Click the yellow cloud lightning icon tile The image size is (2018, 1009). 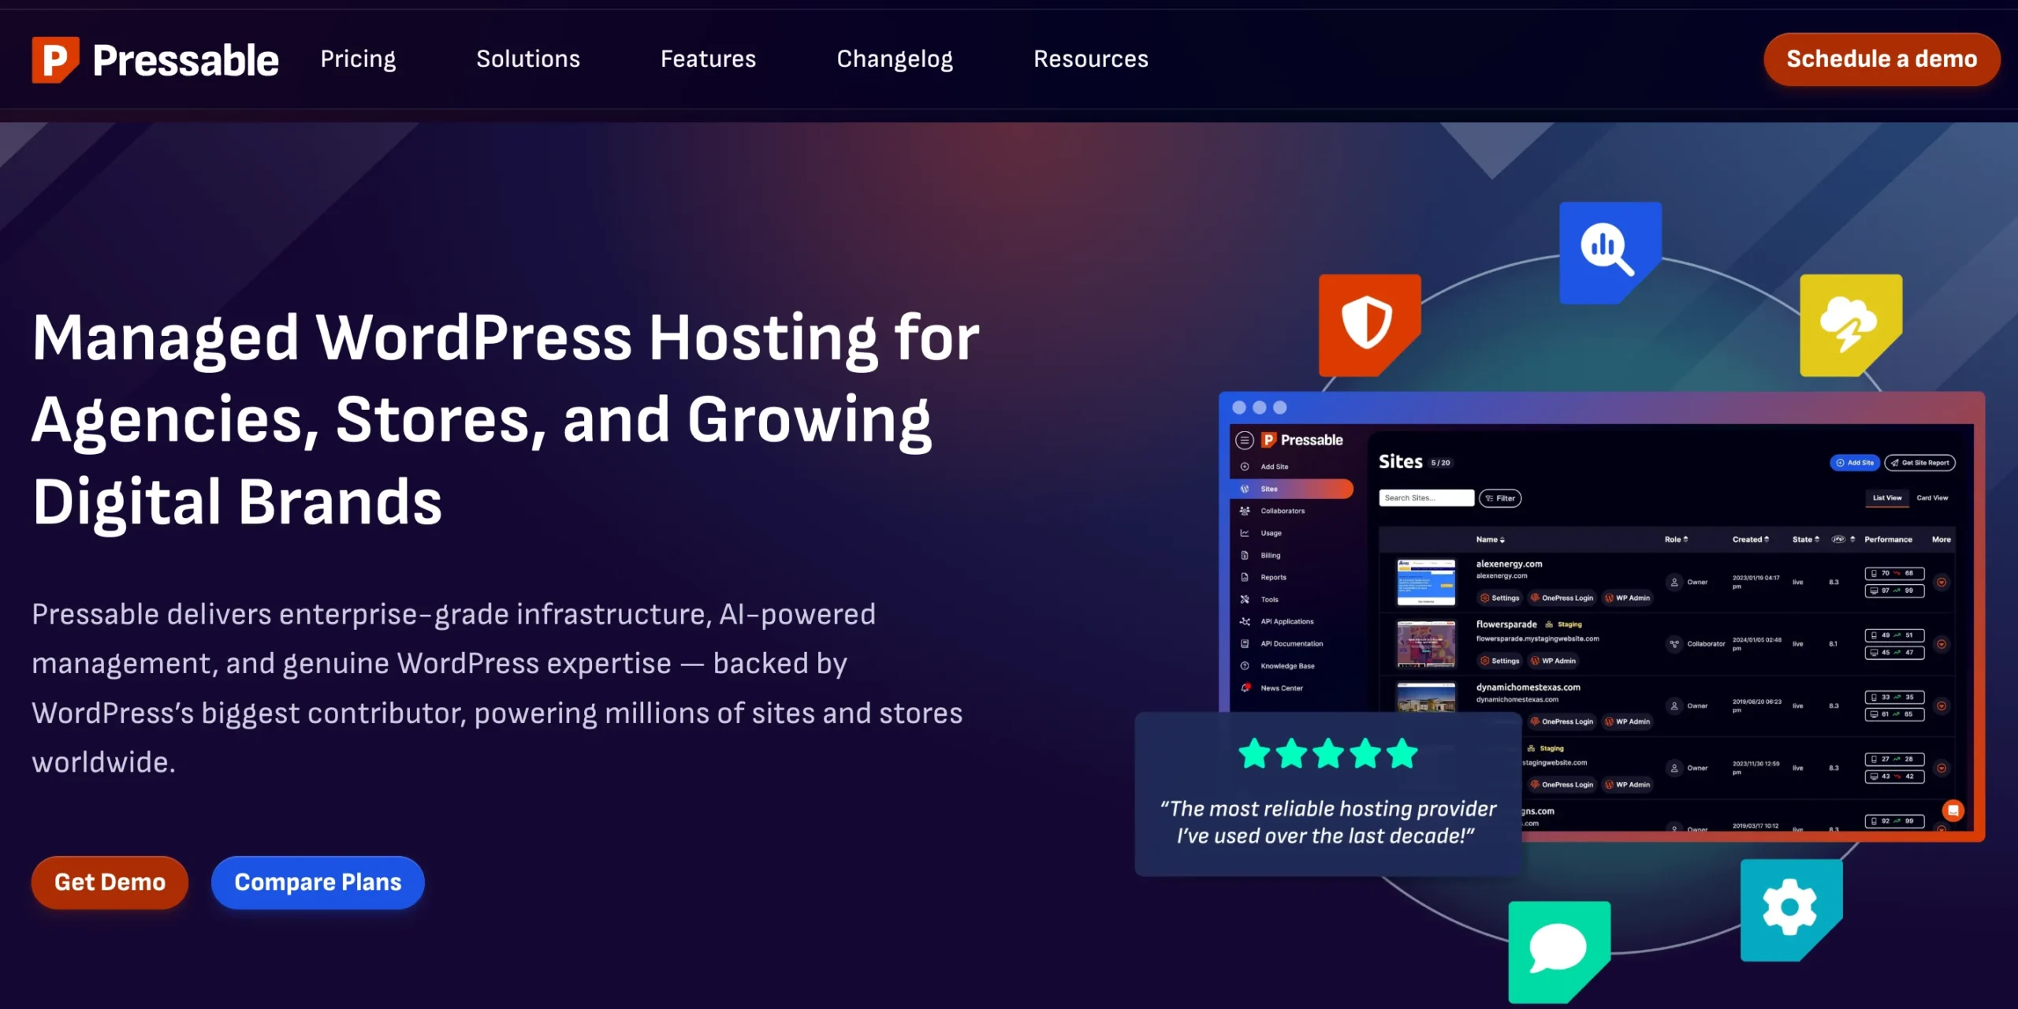pyautogui.click(x=1851, y=325)
